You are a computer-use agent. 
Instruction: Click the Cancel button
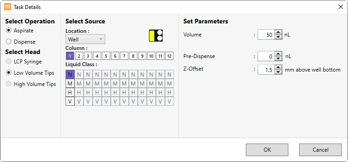[x=320, y=150]
